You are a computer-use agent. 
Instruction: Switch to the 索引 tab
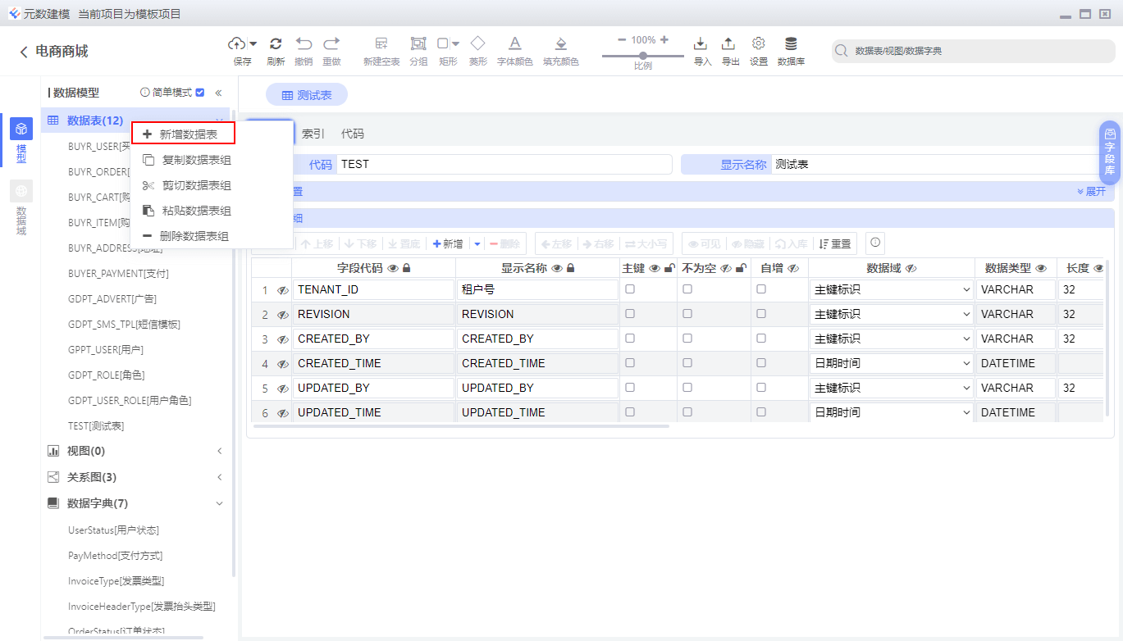pyautogui.click(x=313, y=133)
